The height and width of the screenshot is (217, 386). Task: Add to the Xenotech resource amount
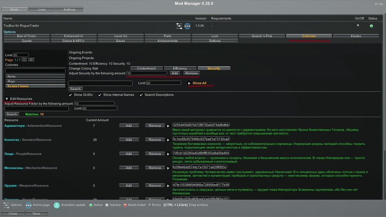[x=129, y=140]
